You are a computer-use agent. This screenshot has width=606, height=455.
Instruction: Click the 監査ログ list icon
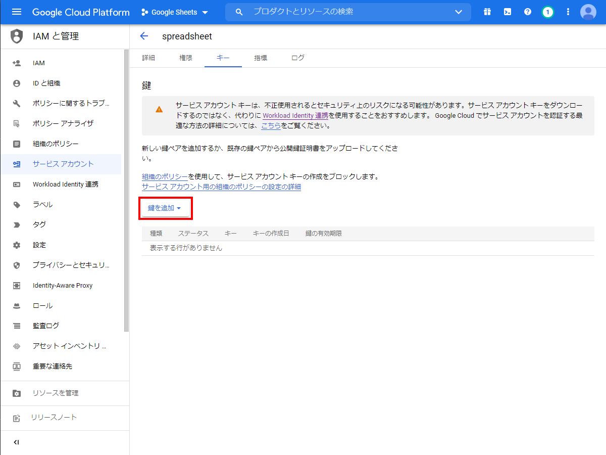click(x=17, y=326)
